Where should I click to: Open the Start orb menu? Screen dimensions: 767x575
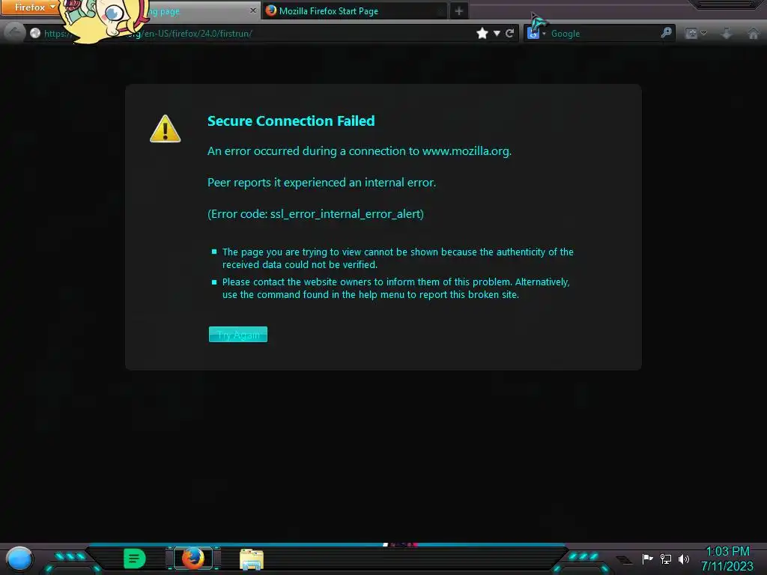[x=19, y=559]
